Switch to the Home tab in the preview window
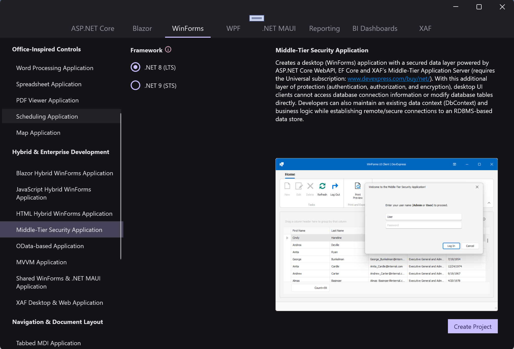This screenshot has width=514, height=349. (290, 174)
